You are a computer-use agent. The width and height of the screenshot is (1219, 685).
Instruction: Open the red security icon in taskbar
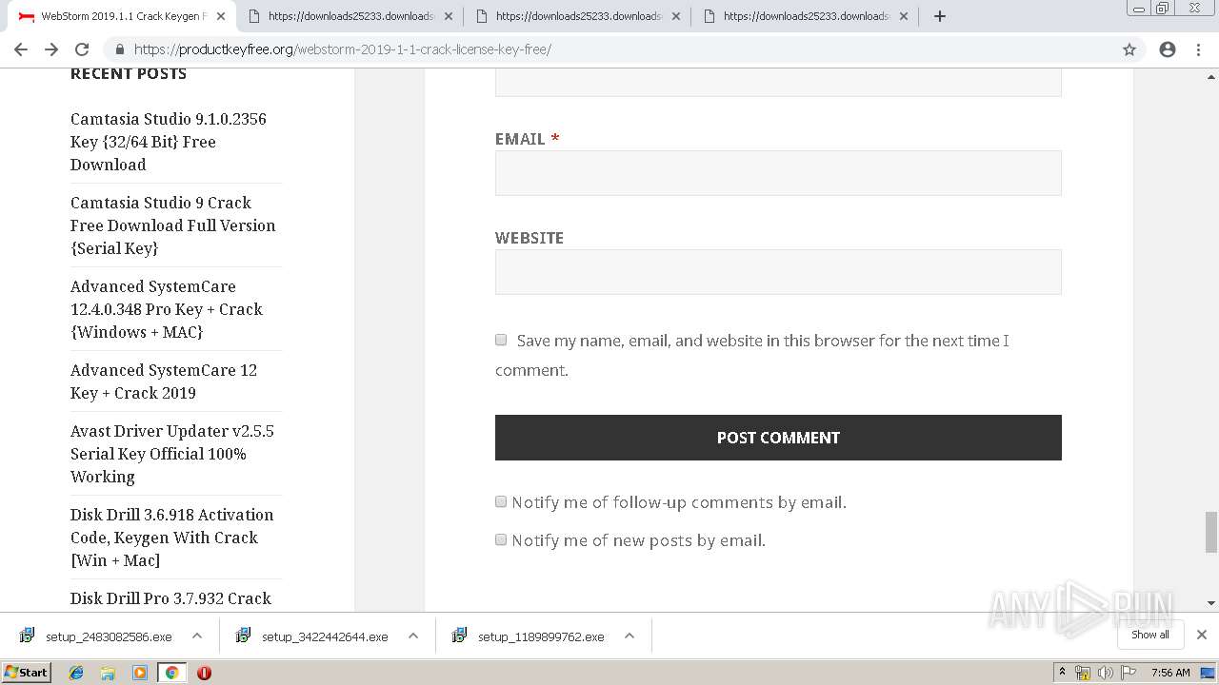coord(204,673)
